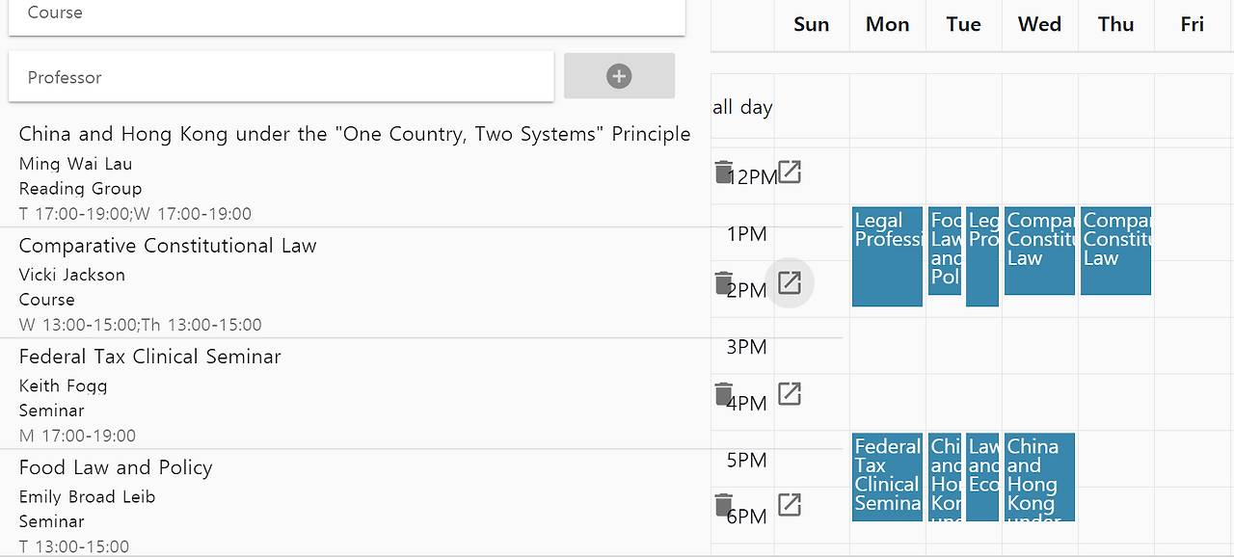Click the plus add button beside Professor
This screenshot has width=1234, height=557.
click(619, 76)
